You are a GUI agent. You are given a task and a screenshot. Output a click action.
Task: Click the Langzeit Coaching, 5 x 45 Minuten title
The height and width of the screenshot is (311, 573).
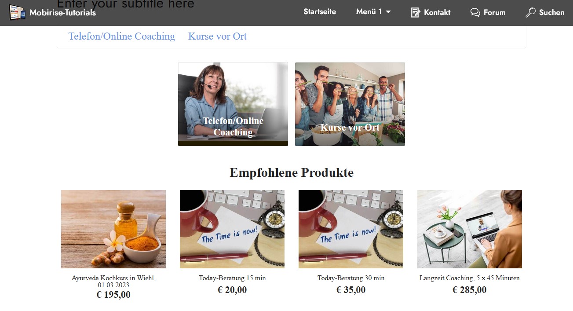(470, 278)
